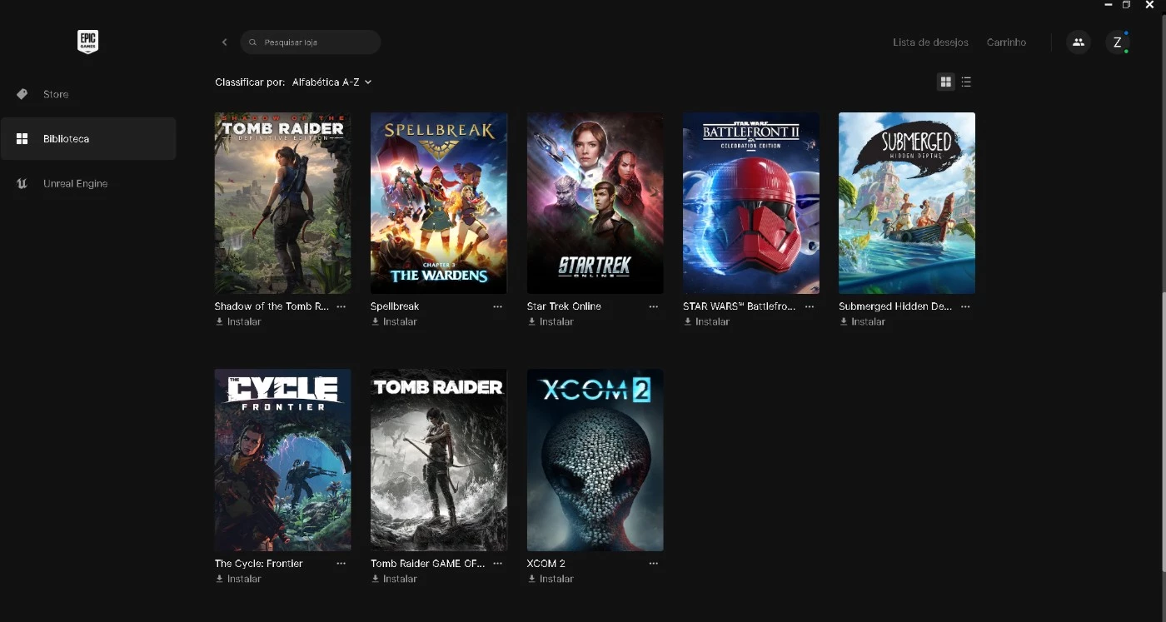Click the Star Trek Online title text
The width and height of the screenshot is (1166, 622).
point(564,306)
